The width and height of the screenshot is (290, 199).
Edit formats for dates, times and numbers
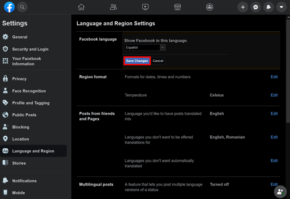(x=274, y=77)
